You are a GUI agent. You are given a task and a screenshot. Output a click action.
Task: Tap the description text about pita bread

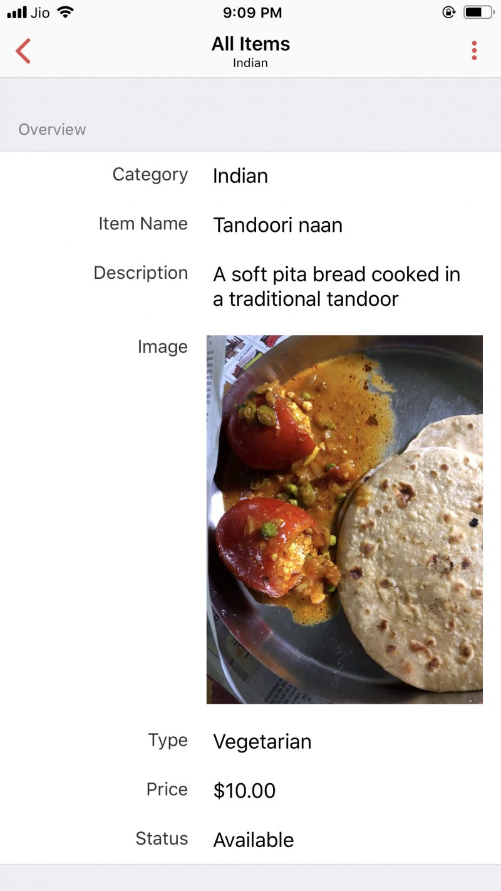[x=337, y=286]
